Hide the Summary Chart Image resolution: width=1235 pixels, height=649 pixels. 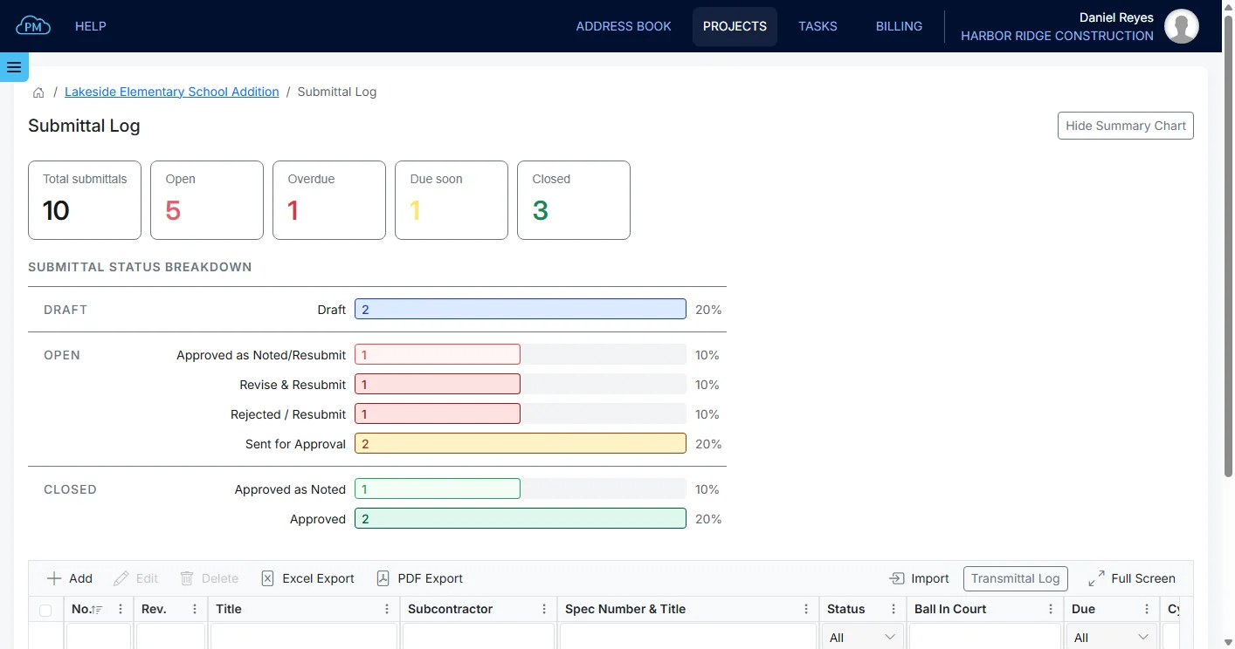tap(1126, 126)
